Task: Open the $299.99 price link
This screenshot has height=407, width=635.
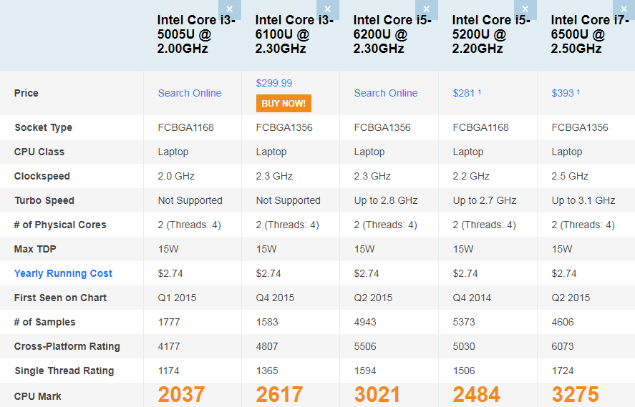Action: pyautogui.click(x=274, y=83)
